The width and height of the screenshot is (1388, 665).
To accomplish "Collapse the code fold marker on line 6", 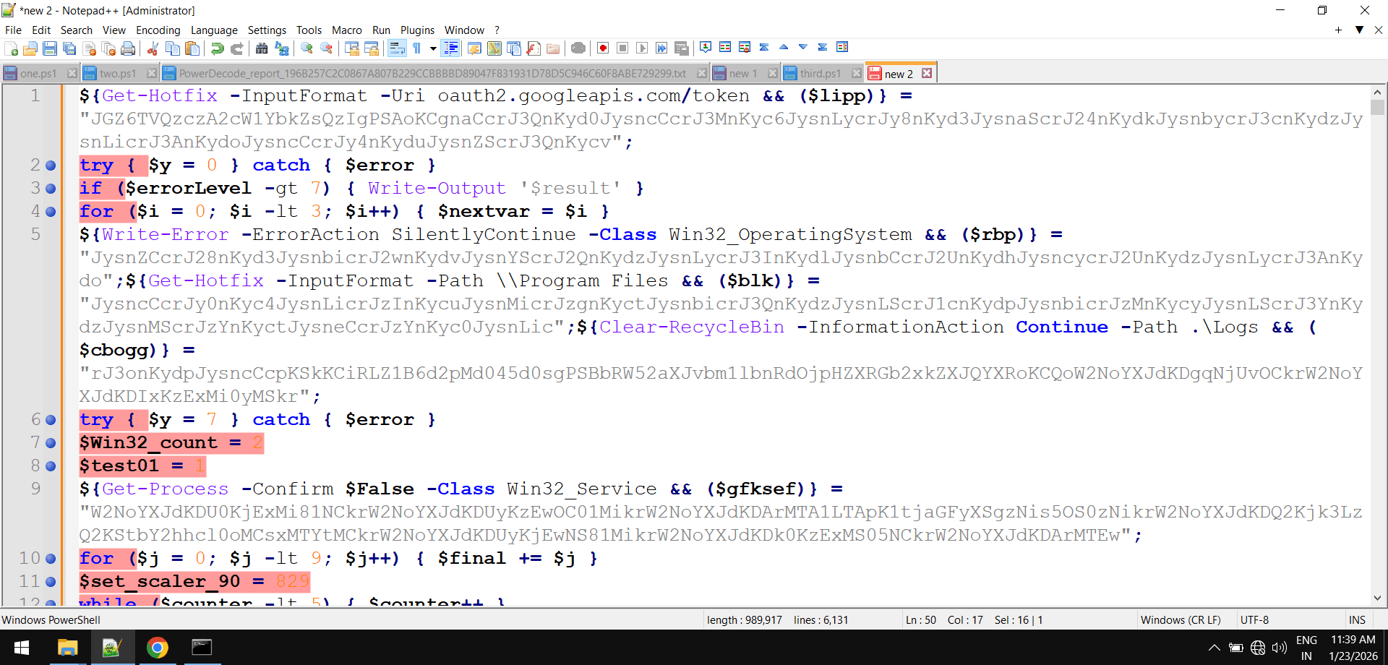I will [x=50, y=420].
